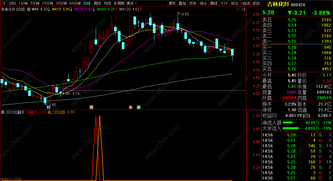Click the 返回 back button
The image size is (333, 181).
point(256,3)
